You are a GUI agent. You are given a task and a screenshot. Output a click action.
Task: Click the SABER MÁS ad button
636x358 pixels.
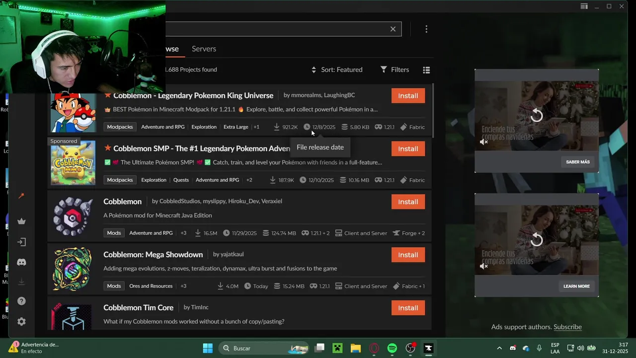click(x=578, y=162)
